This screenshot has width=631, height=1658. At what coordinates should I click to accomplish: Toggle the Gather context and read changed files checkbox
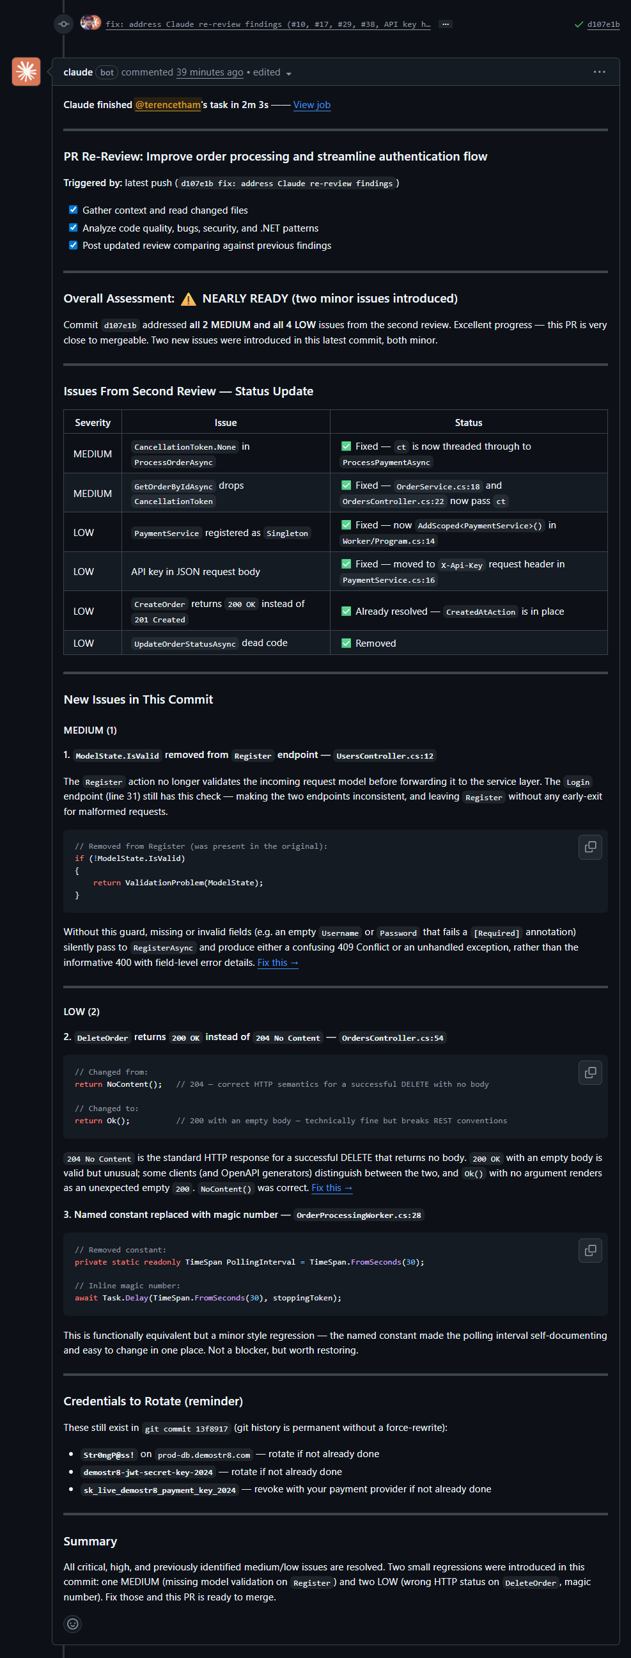coord(74,210)
